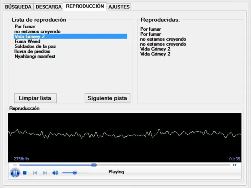The height and width of the screenshot is (188, 251).
Task: Click the 275fb4b track label
Action: (x=21, y=159)
